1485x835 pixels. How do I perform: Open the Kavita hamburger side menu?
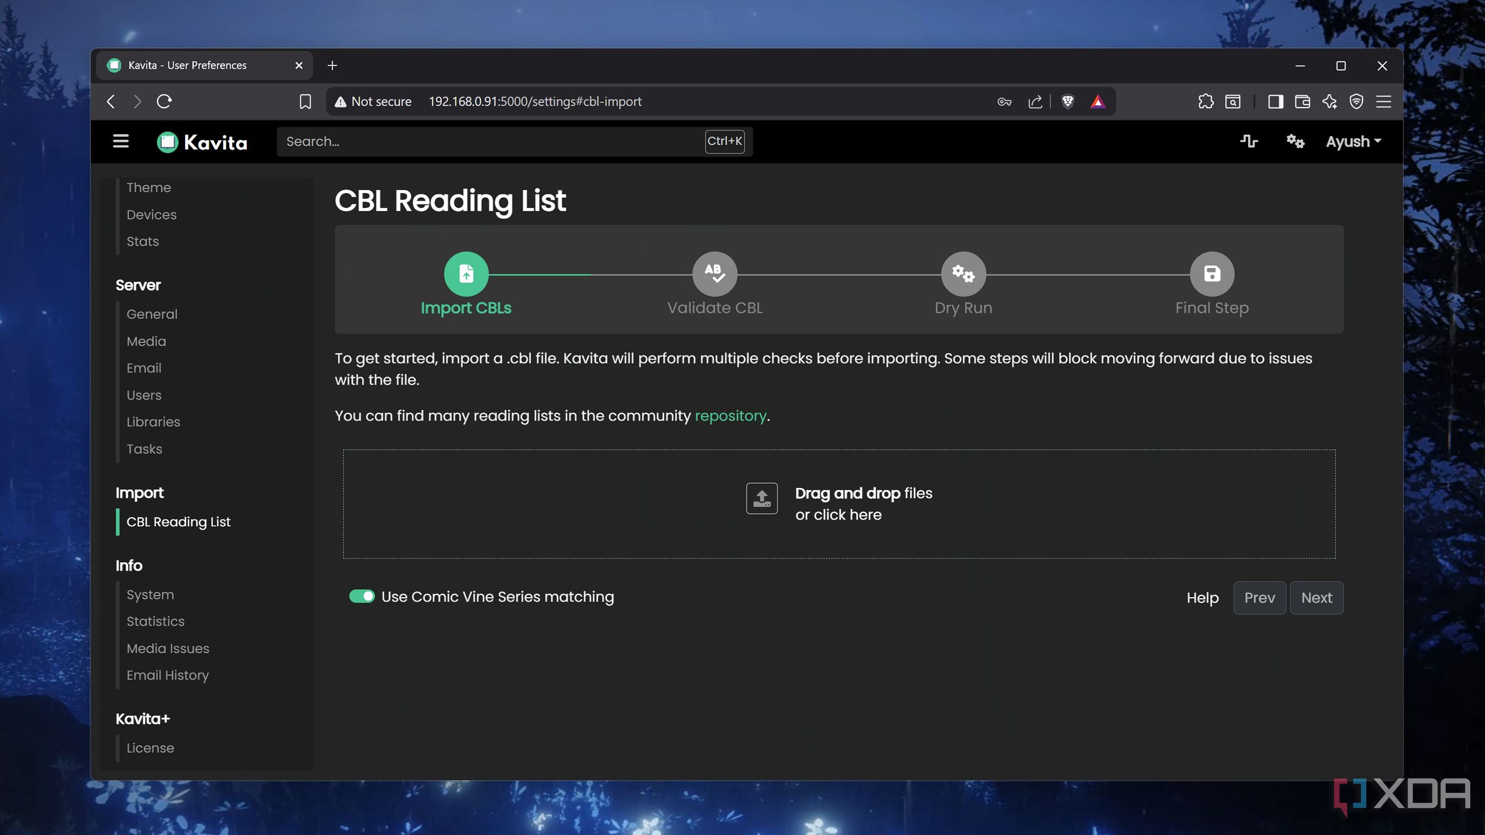(x=121, y=141)
